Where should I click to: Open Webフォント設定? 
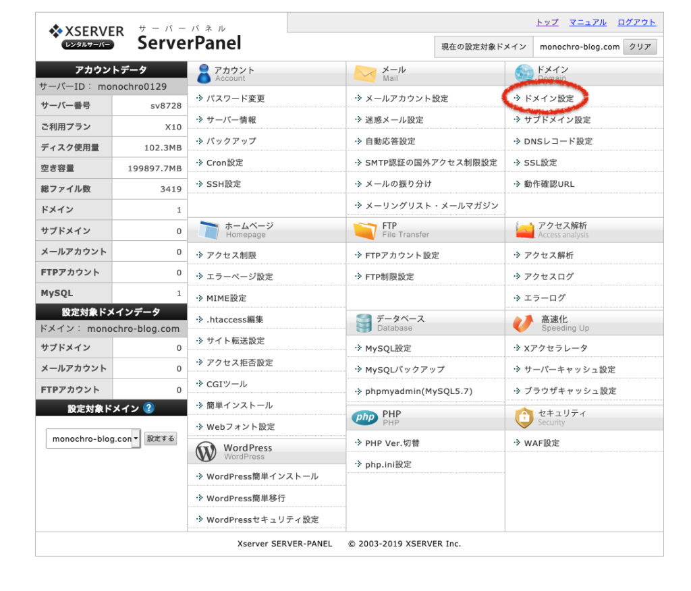241,426
